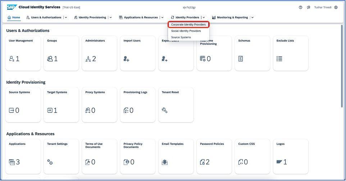The height and width of the screenshot is (181, 346).
Task: Open the Schemas tile title
Action: coord(244,41)
